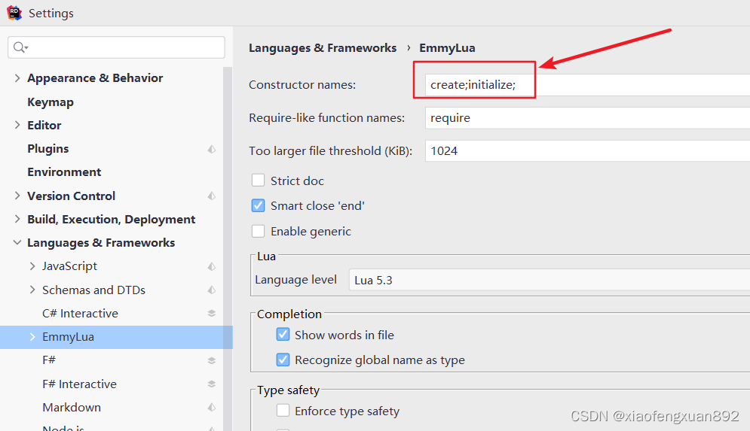Click the Rider app icon in title bar
750x431 pixels.
tap(14, 13)
